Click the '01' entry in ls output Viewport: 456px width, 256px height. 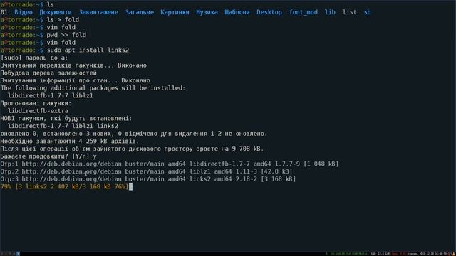4,12
